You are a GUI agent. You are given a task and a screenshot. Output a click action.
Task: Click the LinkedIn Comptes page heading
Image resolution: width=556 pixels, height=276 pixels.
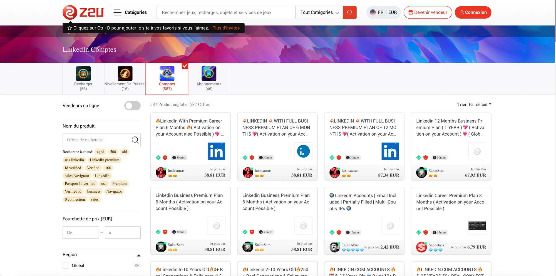pos(89,49)
